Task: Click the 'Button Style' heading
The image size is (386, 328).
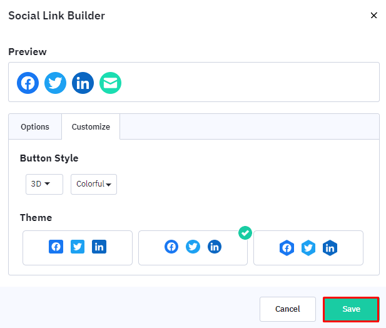Action: (49, 158)
